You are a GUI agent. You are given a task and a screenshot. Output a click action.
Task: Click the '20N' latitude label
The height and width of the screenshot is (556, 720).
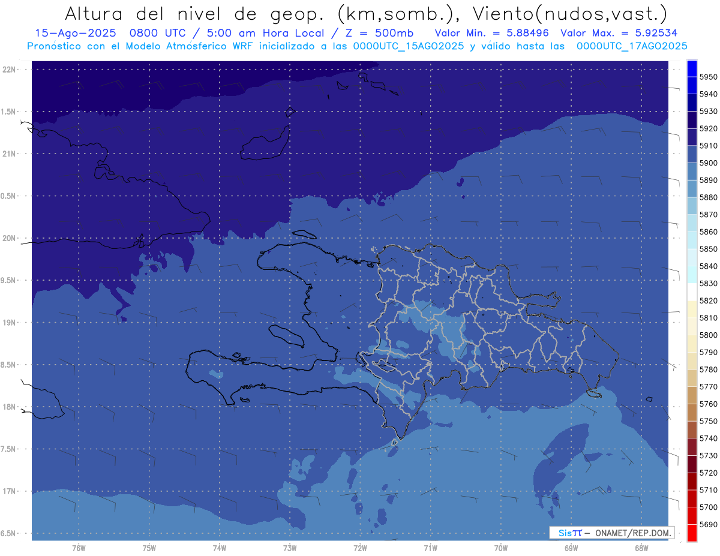point(8,238)
